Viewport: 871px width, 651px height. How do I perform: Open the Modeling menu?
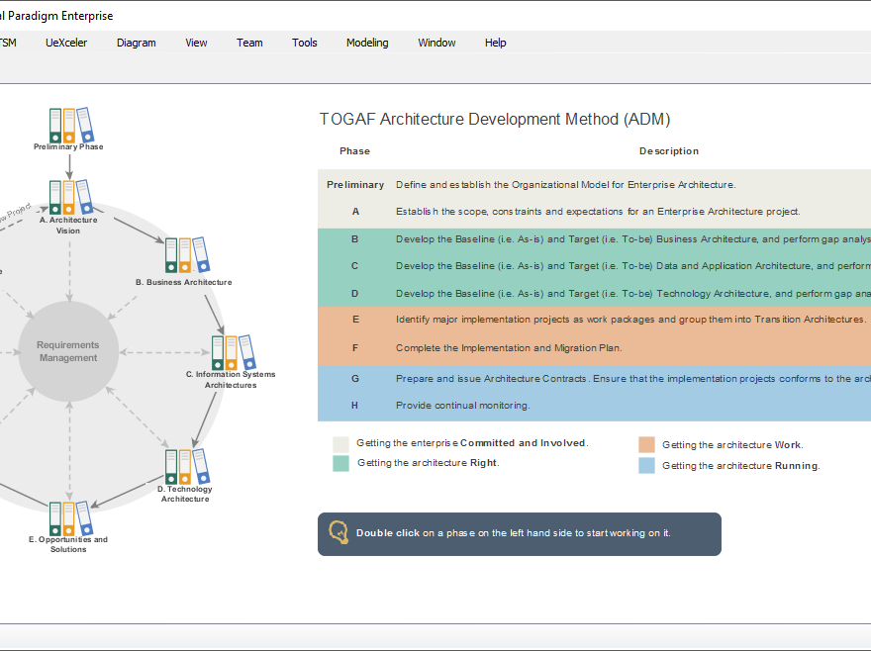click(x=367, y=43)
